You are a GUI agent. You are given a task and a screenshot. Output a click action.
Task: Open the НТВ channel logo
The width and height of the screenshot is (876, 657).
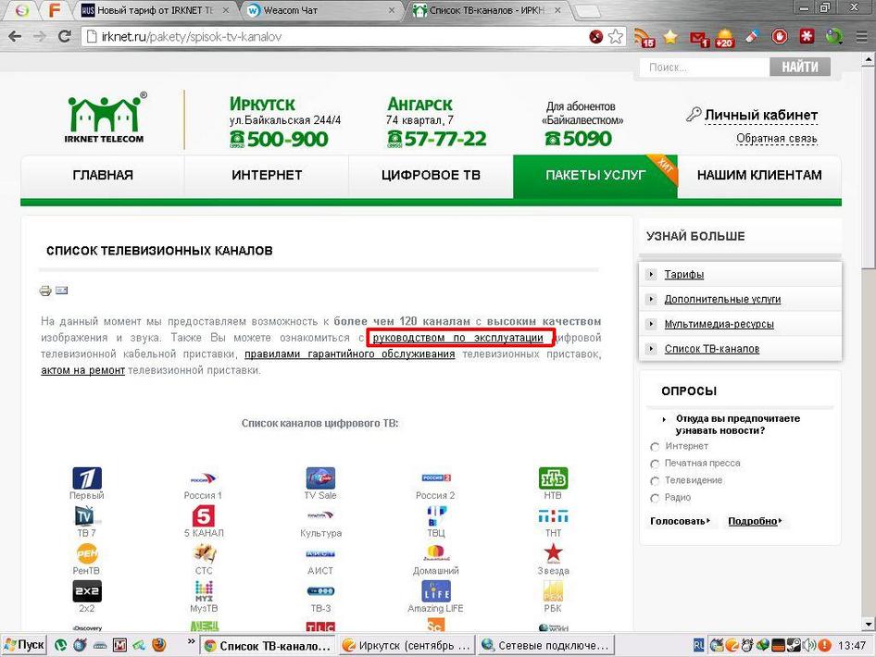553,478
